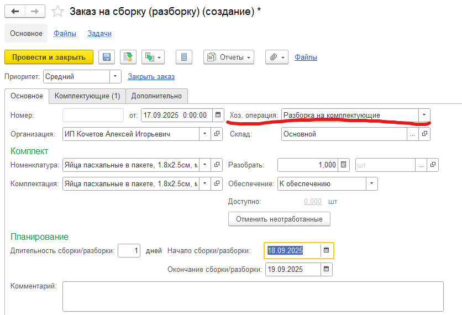The image size is (462, 315).
Task: Expand the Хоз. операция dropdown
Action: click(x=424, y=115)
